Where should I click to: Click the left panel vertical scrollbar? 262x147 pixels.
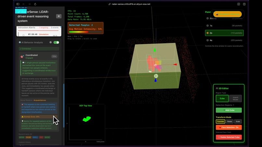(x=64, y=105)
